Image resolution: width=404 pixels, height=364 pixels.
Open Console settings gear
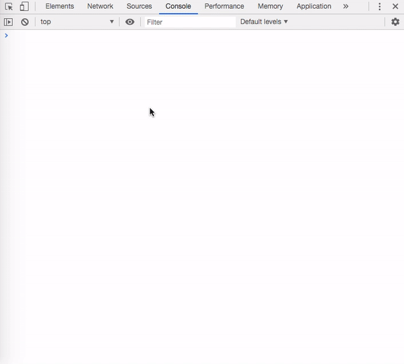(x=395, y=22)
